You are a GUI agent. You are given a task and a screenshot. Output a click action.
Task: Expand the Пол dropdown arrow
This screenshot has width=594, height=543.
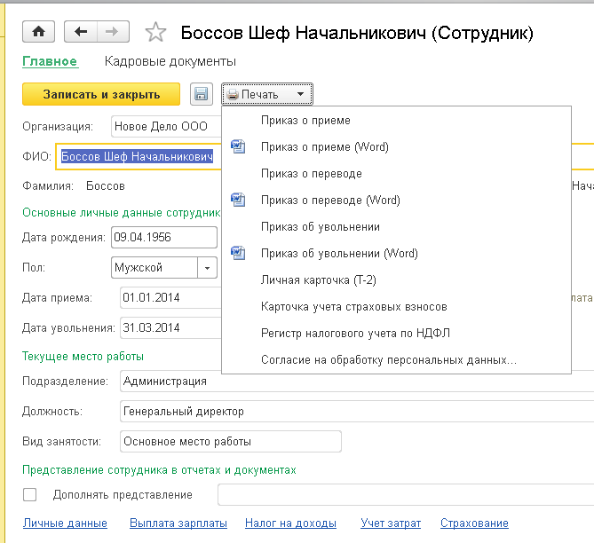(208, 267)
